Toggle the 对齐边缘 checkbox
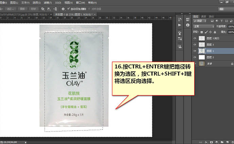Viewport: 234px width, 144px height. tap(89, 9)
